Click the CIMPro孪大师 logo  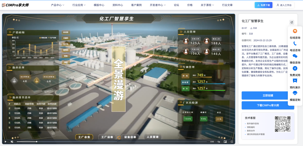point(15,5)
